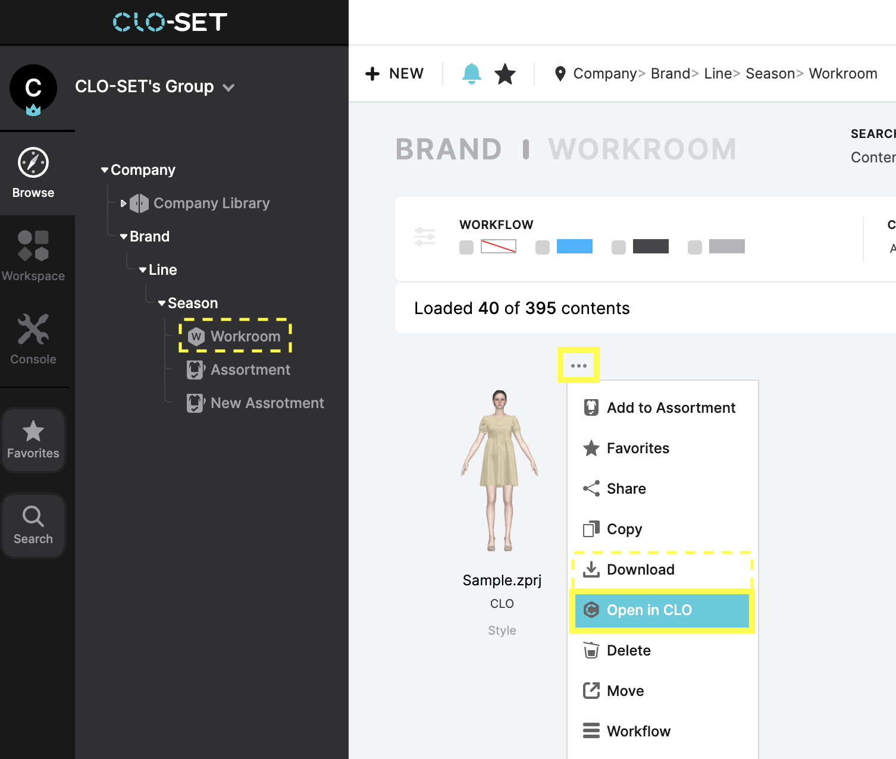This screenshot has width=896, height=759.
Task: Toggle checkbox beside the blue workflow swatch
Action: 543,247
